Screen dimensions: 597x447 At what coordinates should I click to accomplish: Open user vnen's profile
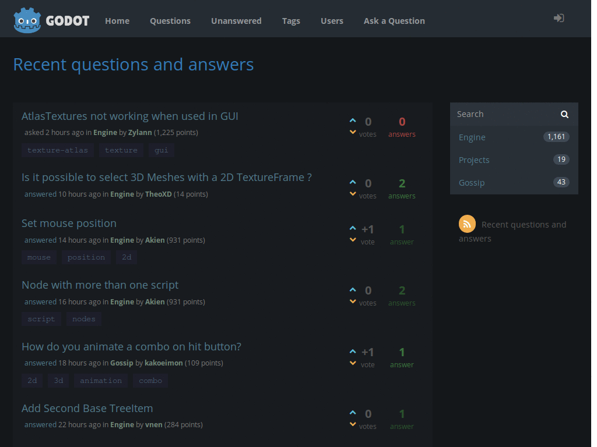point(154,424)
